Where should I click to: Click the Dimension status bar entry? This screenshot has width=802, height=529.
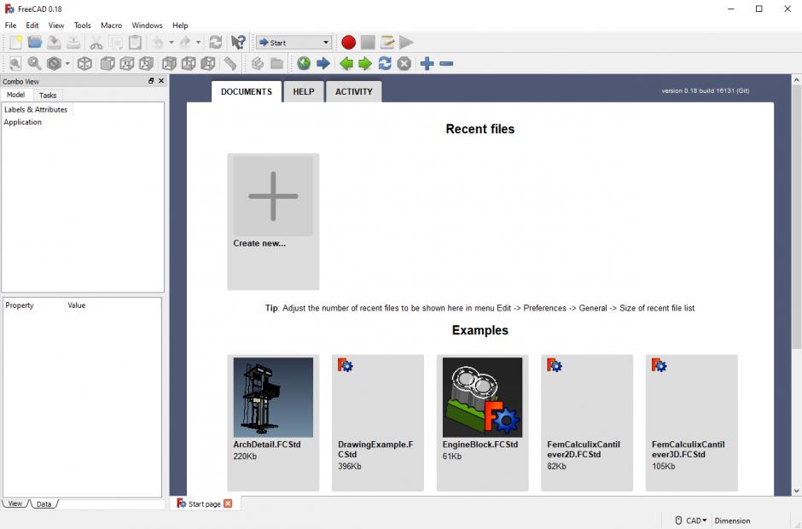coord(732,520)
